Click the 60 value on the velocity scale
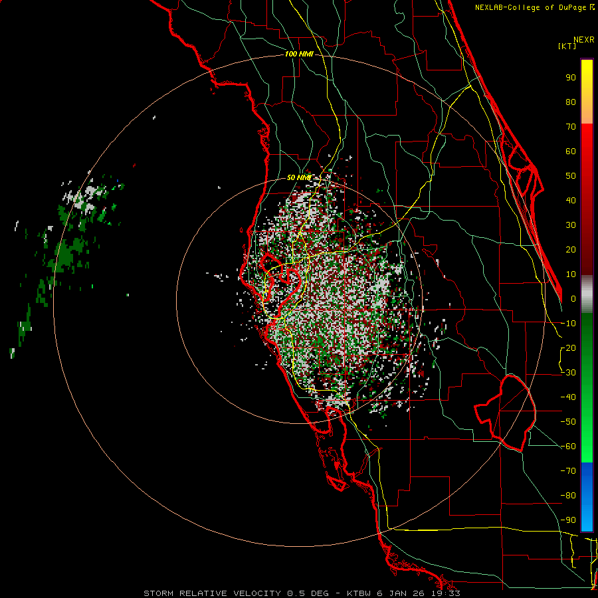This screenshot has height=598, width=598. [571, 151]
